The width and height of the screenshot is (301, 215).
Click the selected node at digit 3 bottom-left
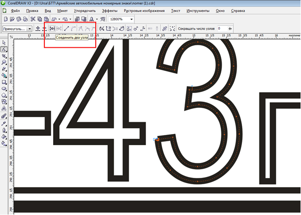point(158,140)
